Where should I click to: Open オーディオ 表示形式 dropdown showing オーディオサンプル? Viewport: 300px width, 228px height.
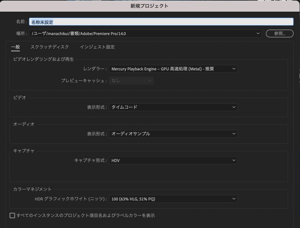coord(173,134)
